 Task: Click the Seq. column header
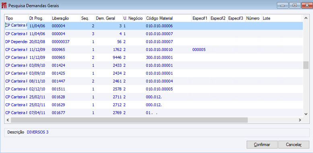(88, 18)
